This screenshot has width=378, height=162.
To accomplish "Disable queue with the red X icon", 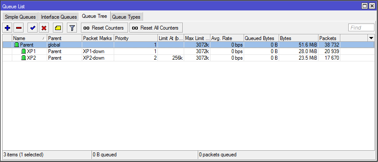I will [44, 28].
